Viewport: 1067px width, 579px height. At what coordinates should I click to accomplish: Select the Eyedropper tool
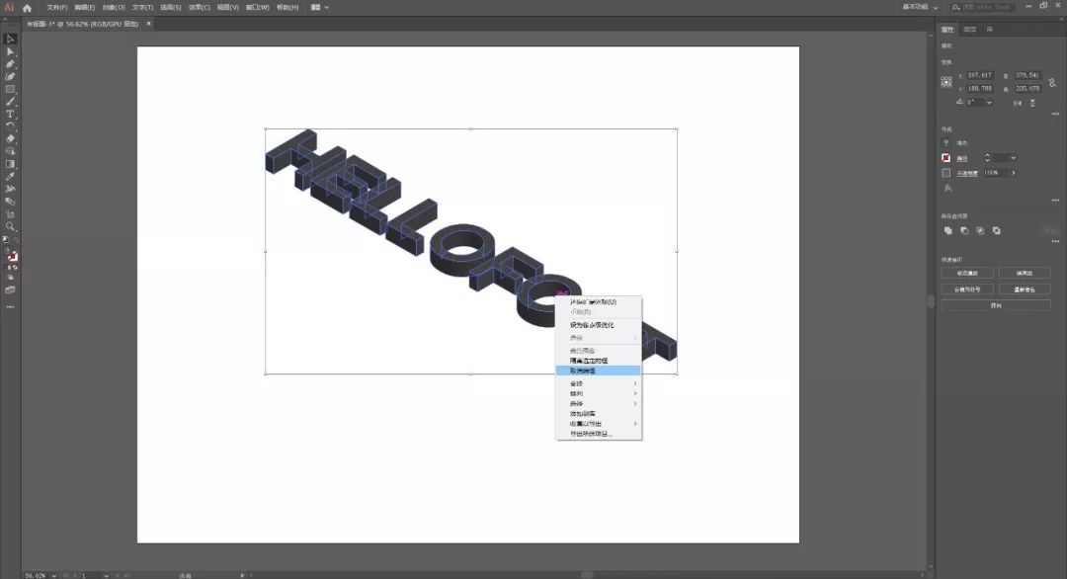[11, 176]
